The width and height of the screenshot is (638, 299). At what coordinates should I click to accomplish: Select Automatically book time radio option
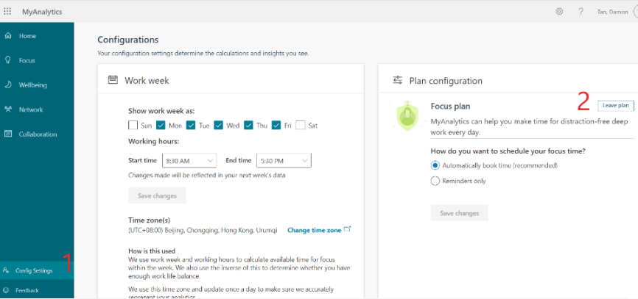pyautogui.click(x=435, y=165)
